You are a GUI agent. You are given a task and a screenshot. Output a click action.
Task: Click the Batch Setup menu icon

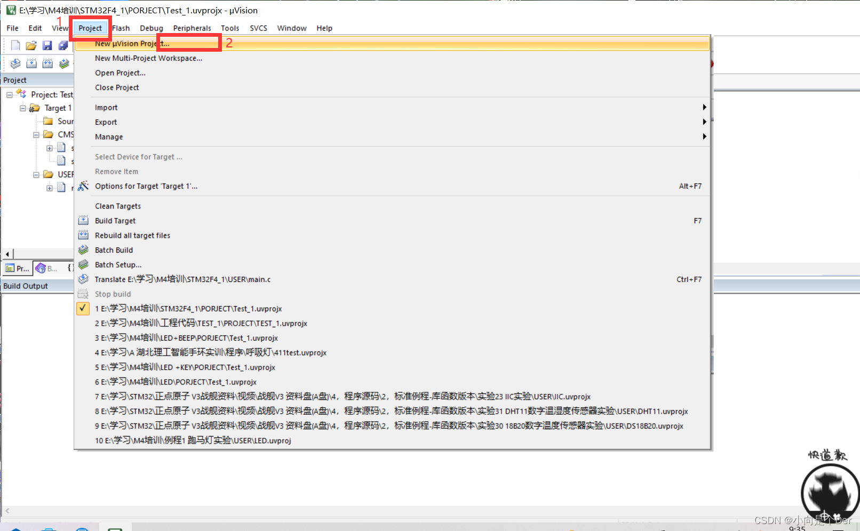coord(83,264)
